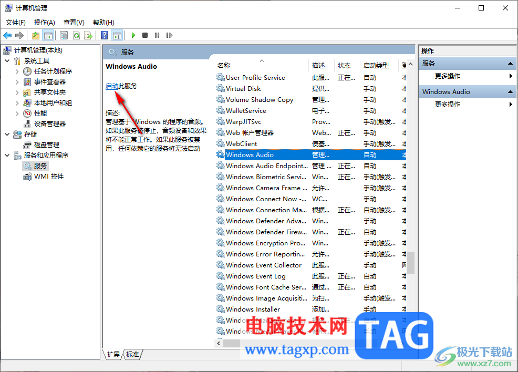Click the 启动 link to start the service
Viewport: 518px width, 372px height.
point(112,86)
